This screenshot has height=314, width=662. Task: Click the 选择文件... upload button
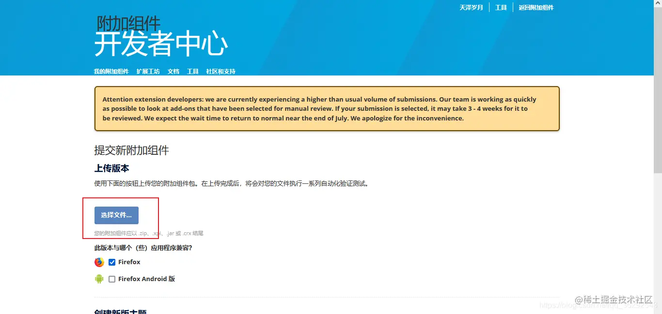coord(116,215)
